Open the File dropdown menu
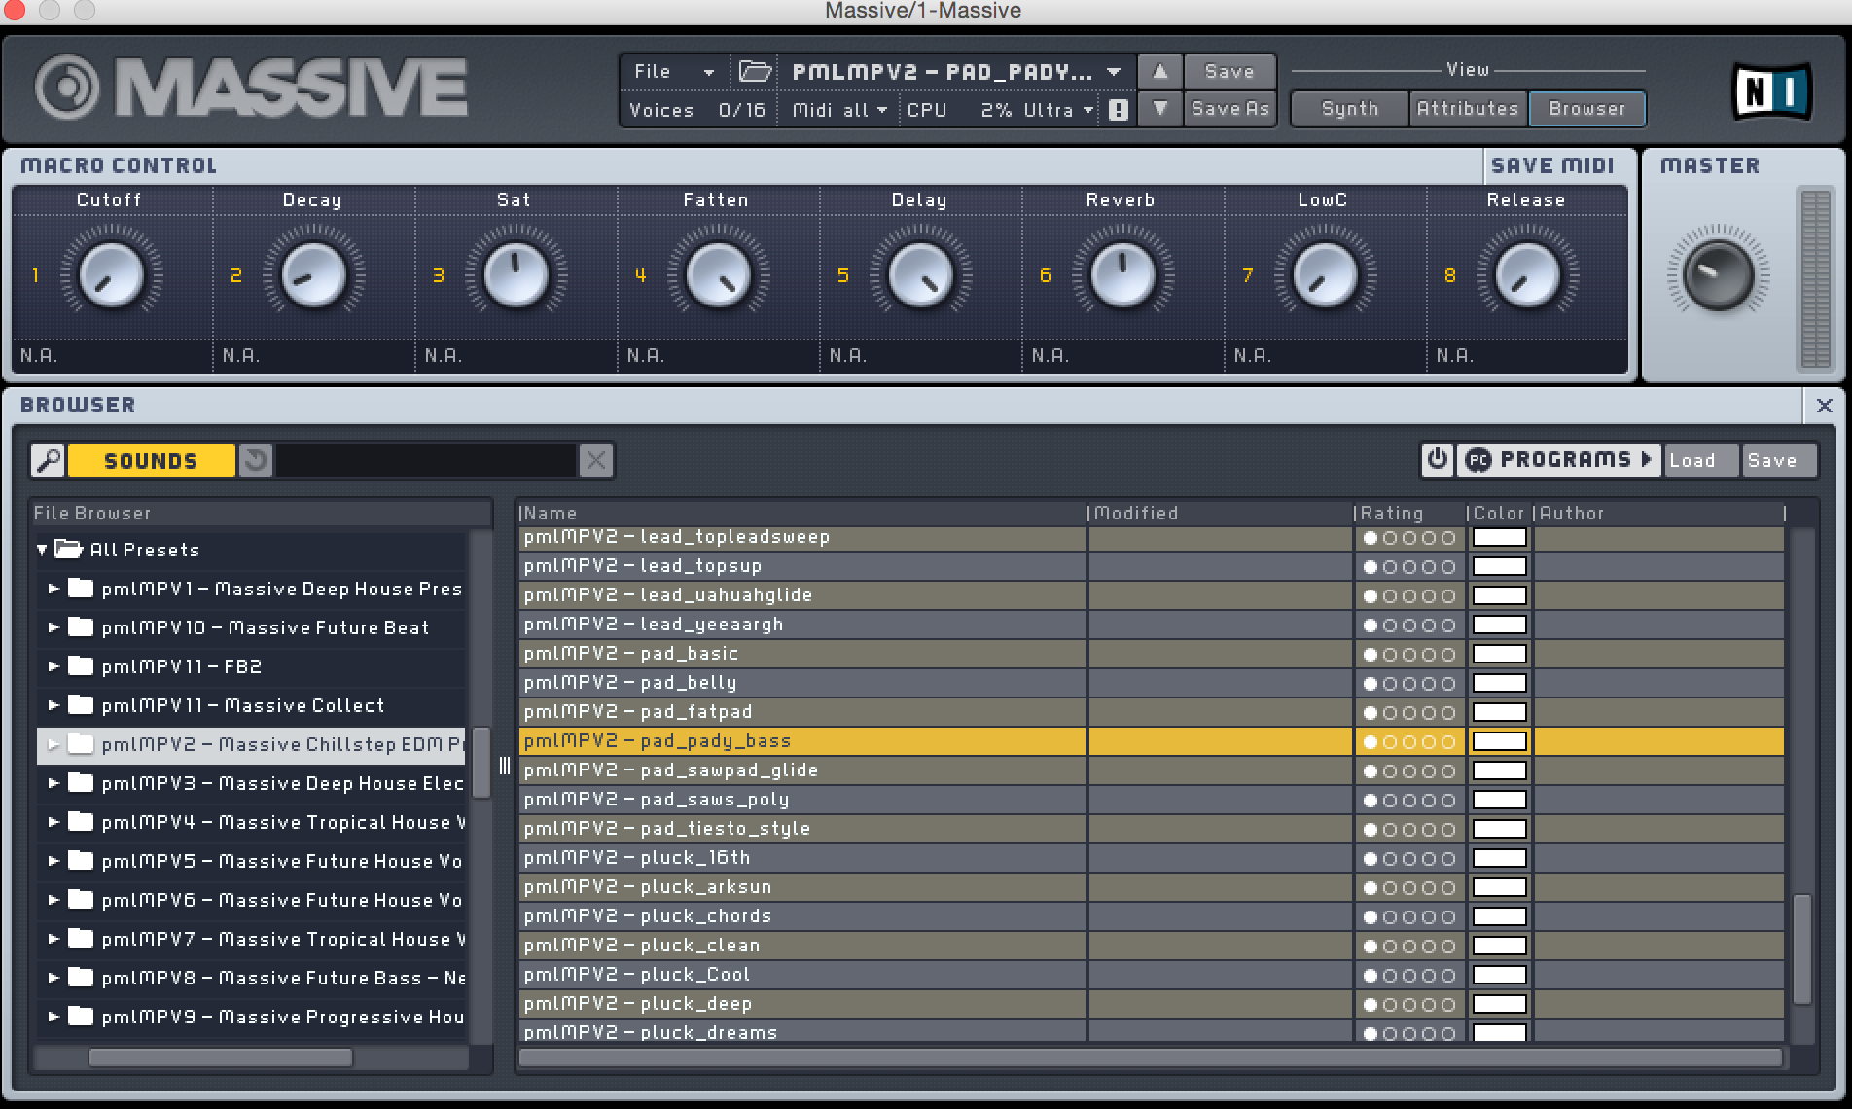1852x1109 pixels. pos(673,71)
